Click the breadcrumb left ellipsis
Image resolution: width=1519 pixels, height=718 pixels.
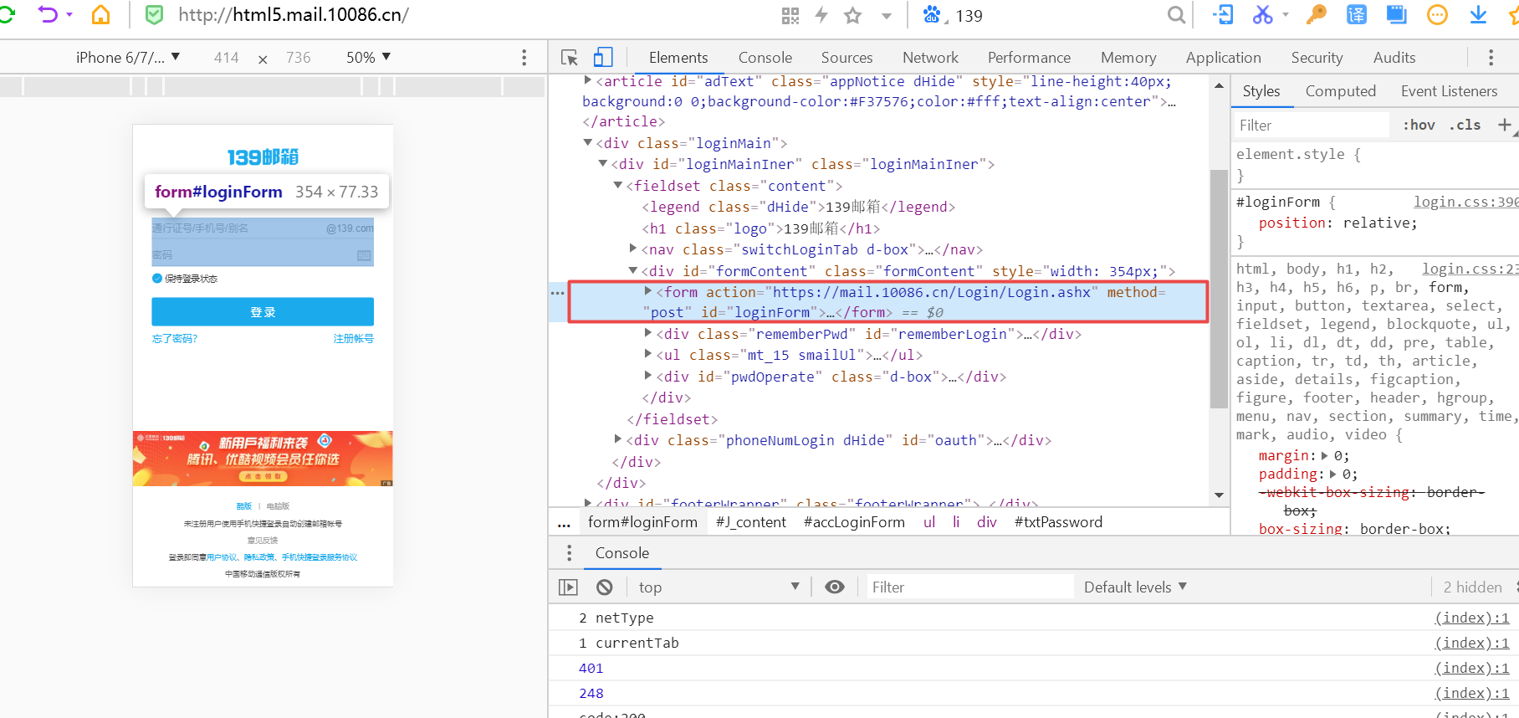(x=564, y=523)
